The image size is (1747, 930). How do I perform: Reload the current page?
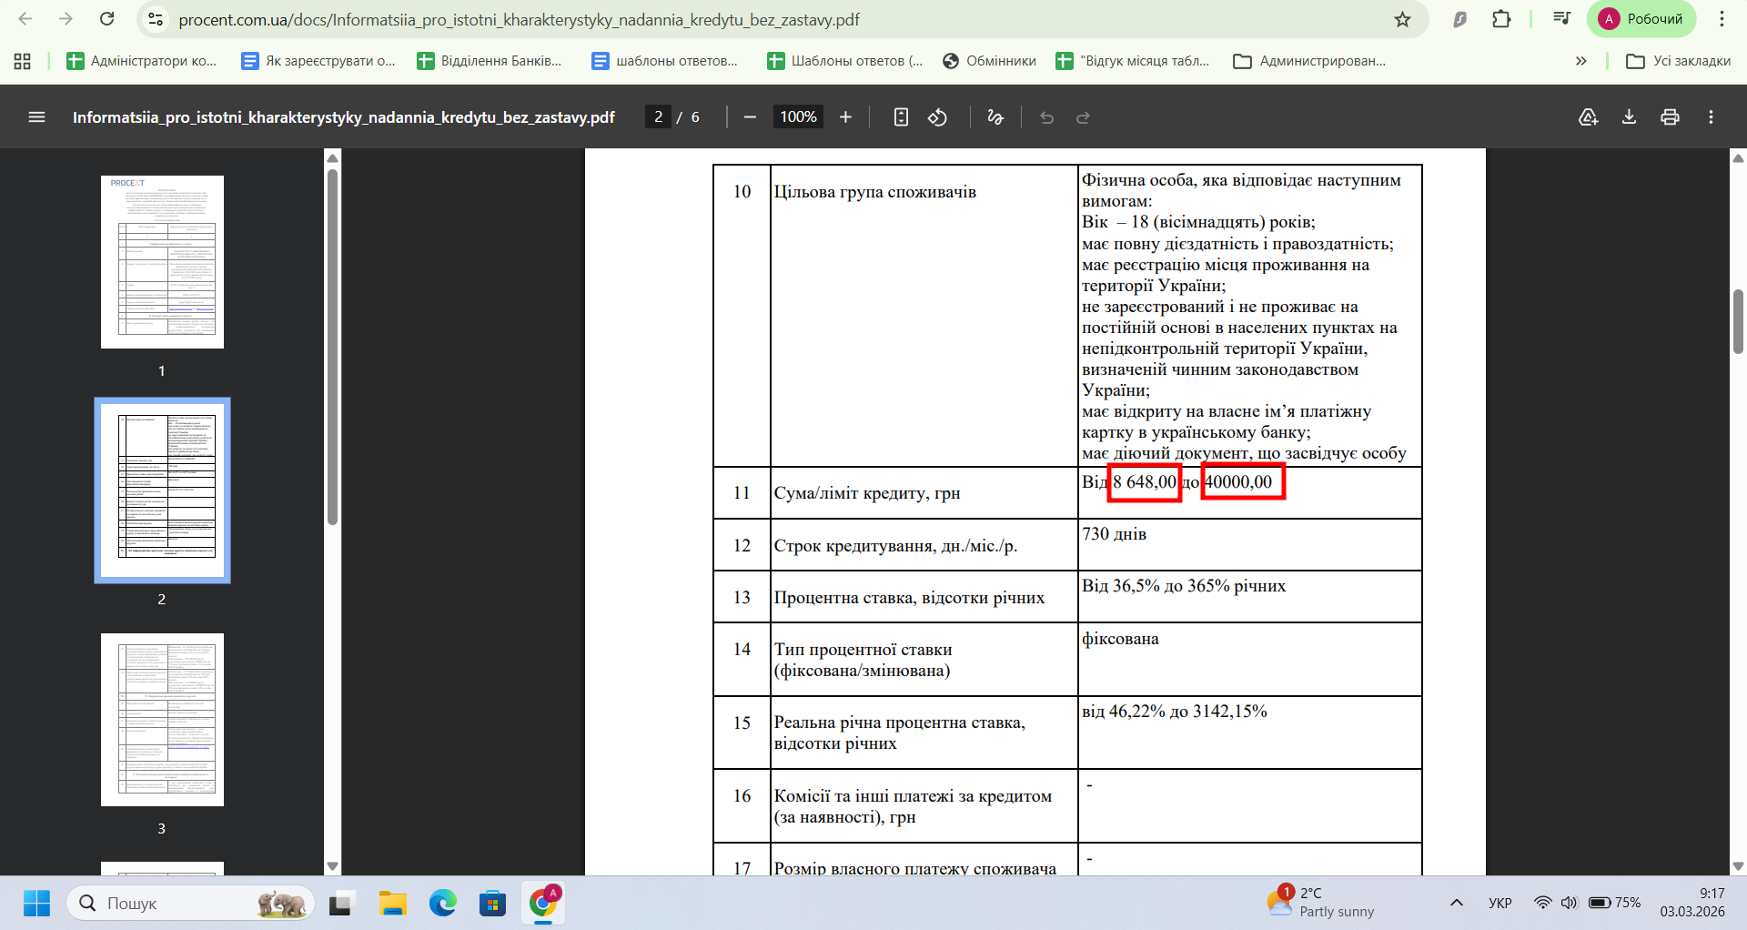[x=106, y=19]
